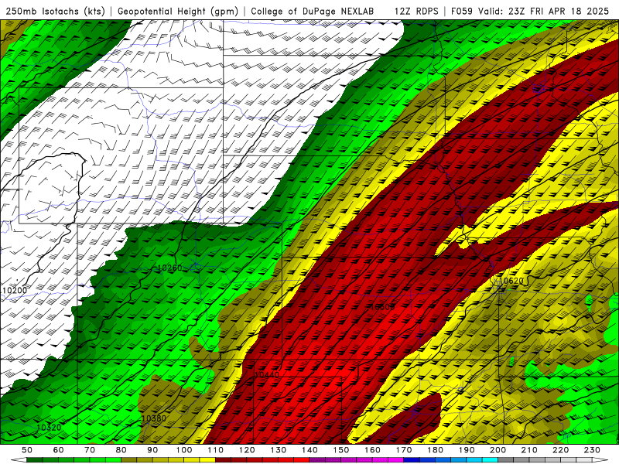The image size is (619, 464).
Task: Click the 230 value on the color scale
Action: pyautogui.click(x=592, y=450)
